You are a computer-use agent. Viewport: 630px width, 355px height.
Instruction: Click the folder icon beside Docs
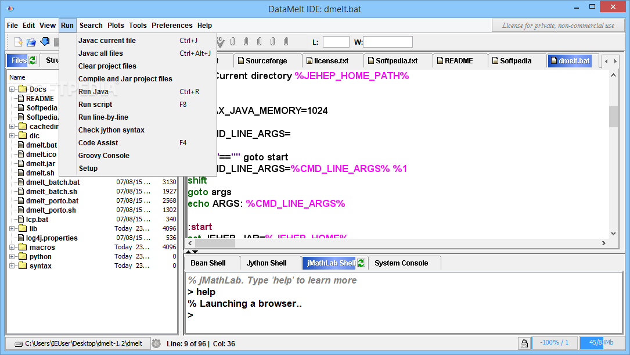click(23, 89)
